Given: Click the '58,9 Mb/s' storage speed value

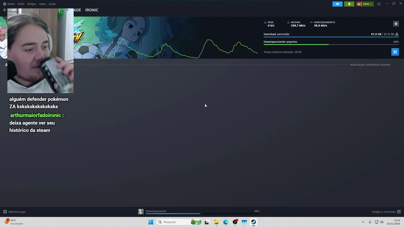Looking at the screenshot, I should (x=320, y=26).
